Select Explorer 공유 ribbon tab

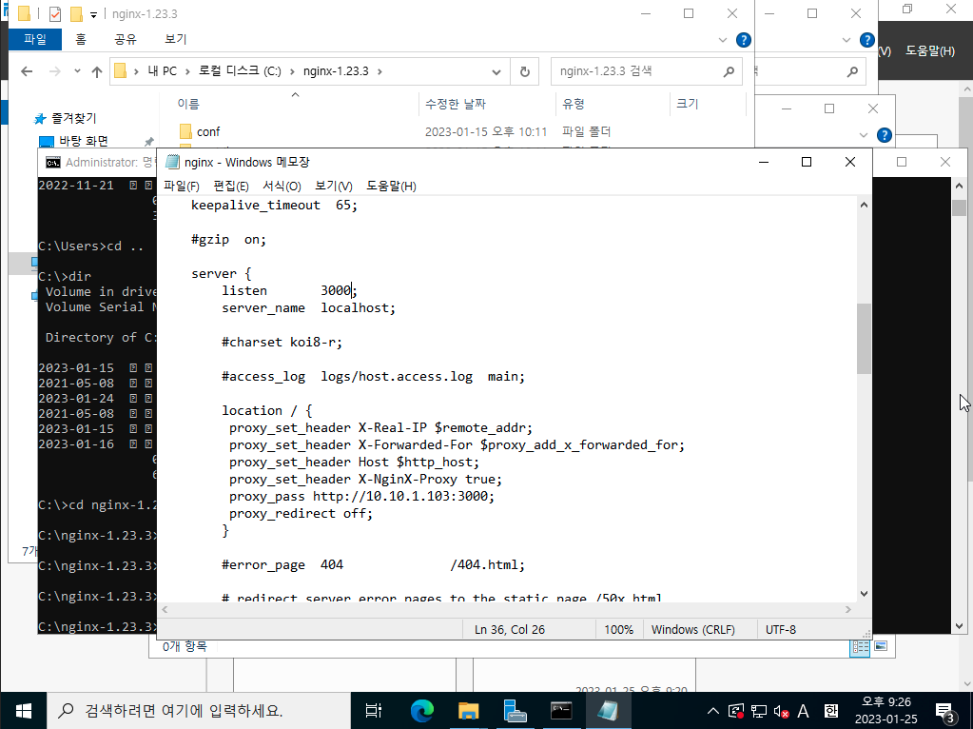[x=126, y=39]
